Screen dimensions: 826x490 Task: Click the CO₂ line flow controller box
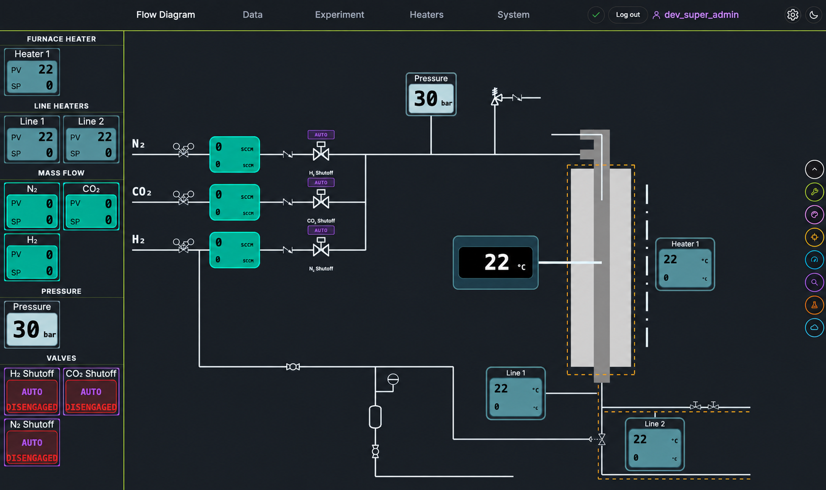tap(234, 202)
